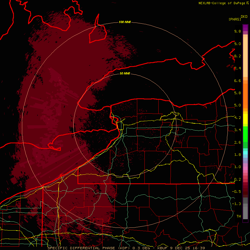Click the -0.5 scale value
This screenshot has height=250, width=250.
[236, 191]
